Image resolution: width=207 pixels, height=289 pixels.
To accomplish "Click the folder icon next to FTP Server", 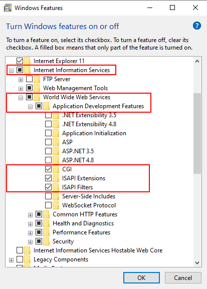I will [37, 79].
